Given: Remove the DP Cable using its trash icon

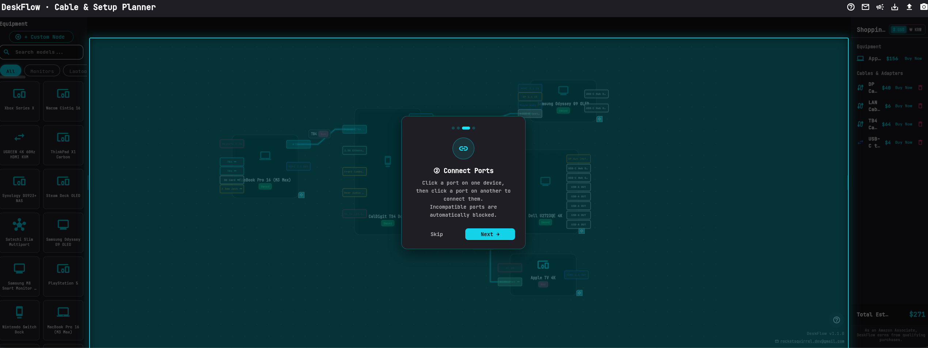Looking at the screenshot, I should (x=921, y=88).
